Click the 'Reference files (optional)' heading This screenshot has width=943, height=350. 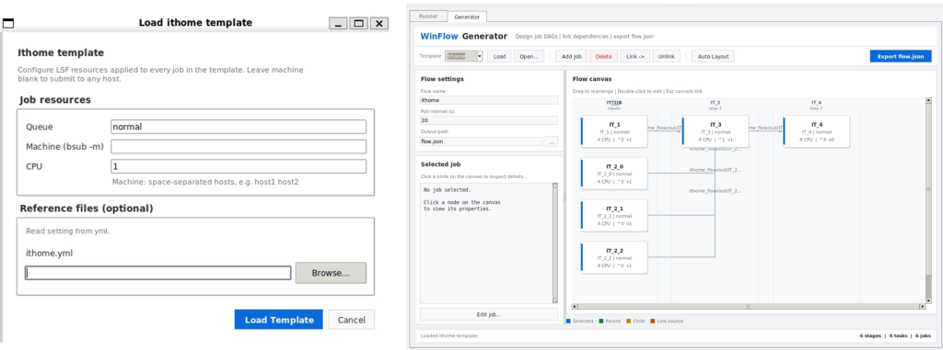tap(87, 209)
